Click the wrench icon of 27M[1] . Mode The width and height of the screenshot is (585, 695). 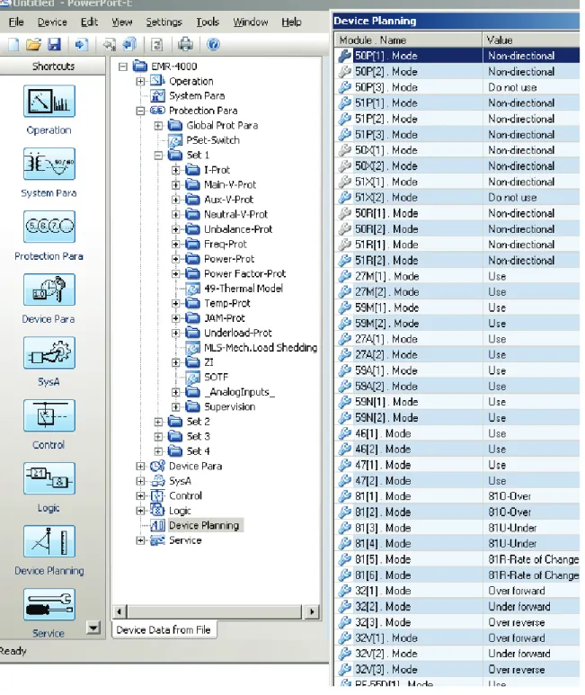point(344,276)
